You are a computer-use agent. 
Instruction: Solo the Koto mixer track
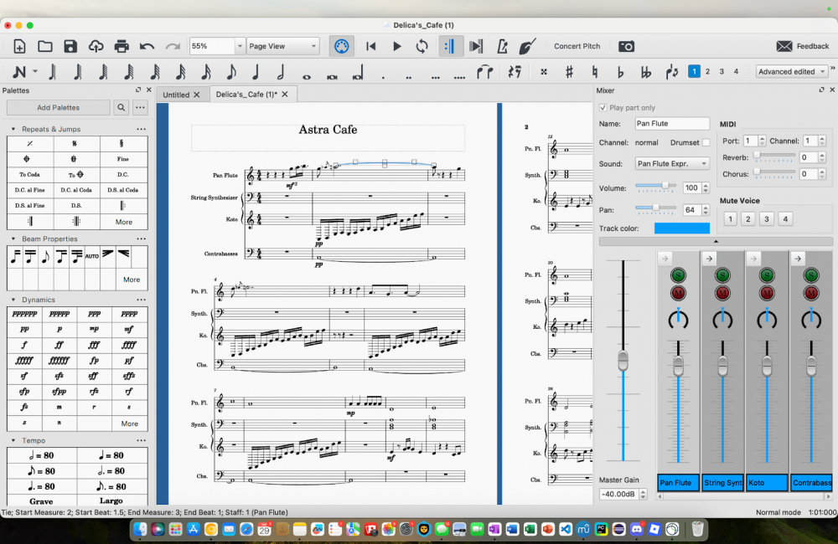tap(766, 275)
